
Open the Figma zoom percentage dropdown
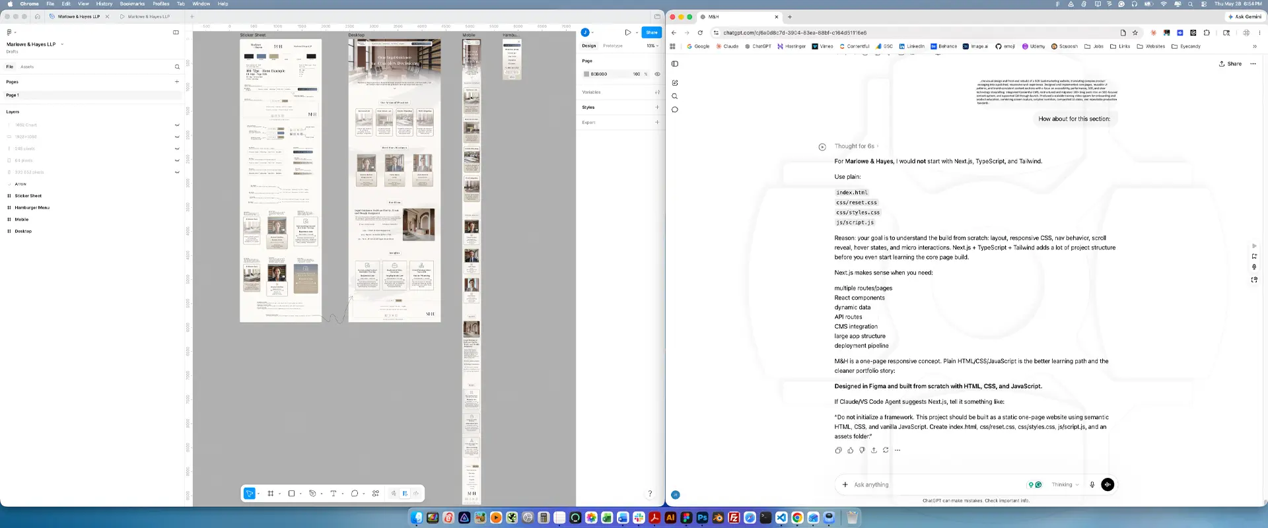[652, 46]
